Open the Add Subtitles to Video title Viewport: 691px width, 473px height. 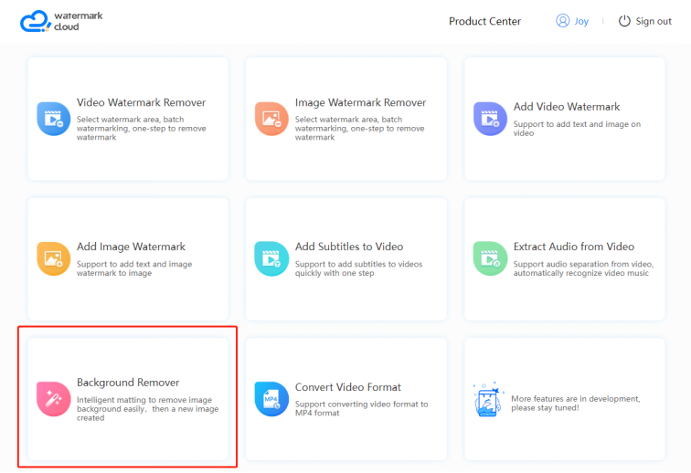point(349,247)
